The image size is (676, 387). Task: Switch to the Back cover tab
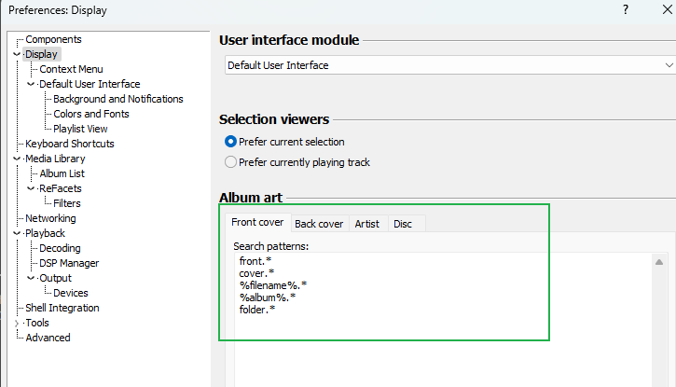pos(319,224)
